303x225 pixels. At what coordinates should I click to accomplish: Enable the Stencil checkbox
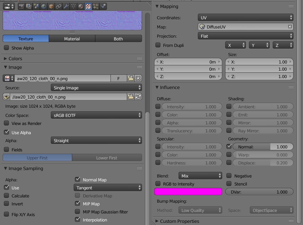229,183
